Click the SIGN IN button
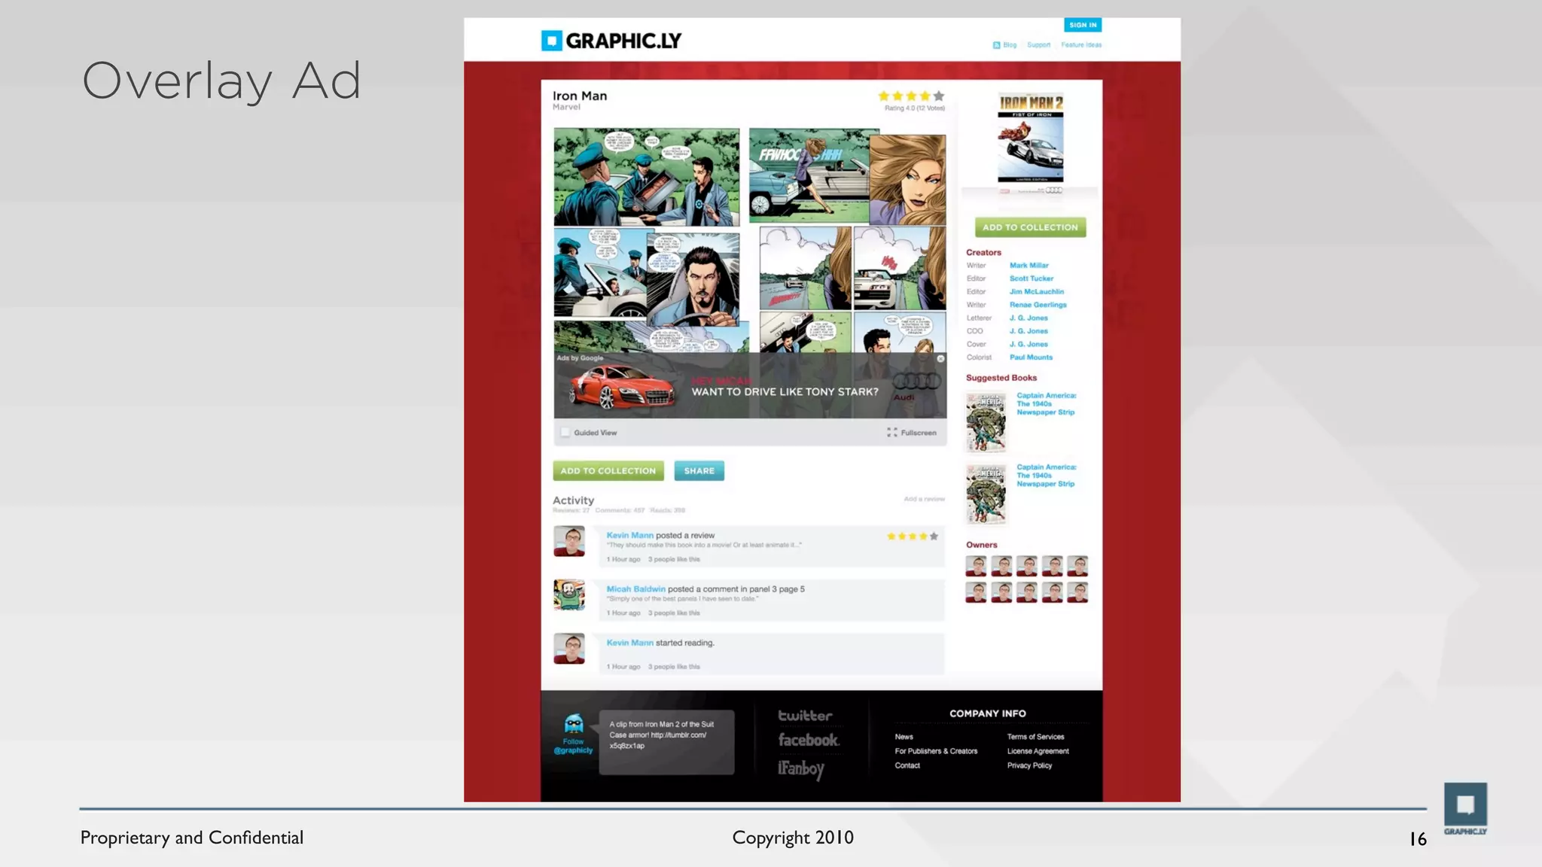The height and width of the screenshot is (867, 1542). tap(1083, 25)
